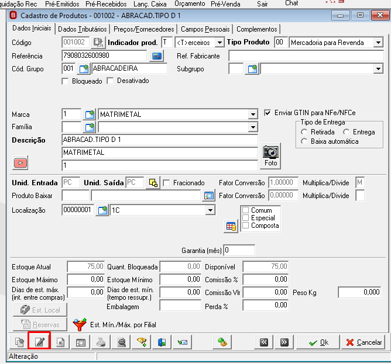The width and height of the screenshot is (391, 364).
Task: Click the Garantia (mês) input field
Action: [x=239, y=250]
